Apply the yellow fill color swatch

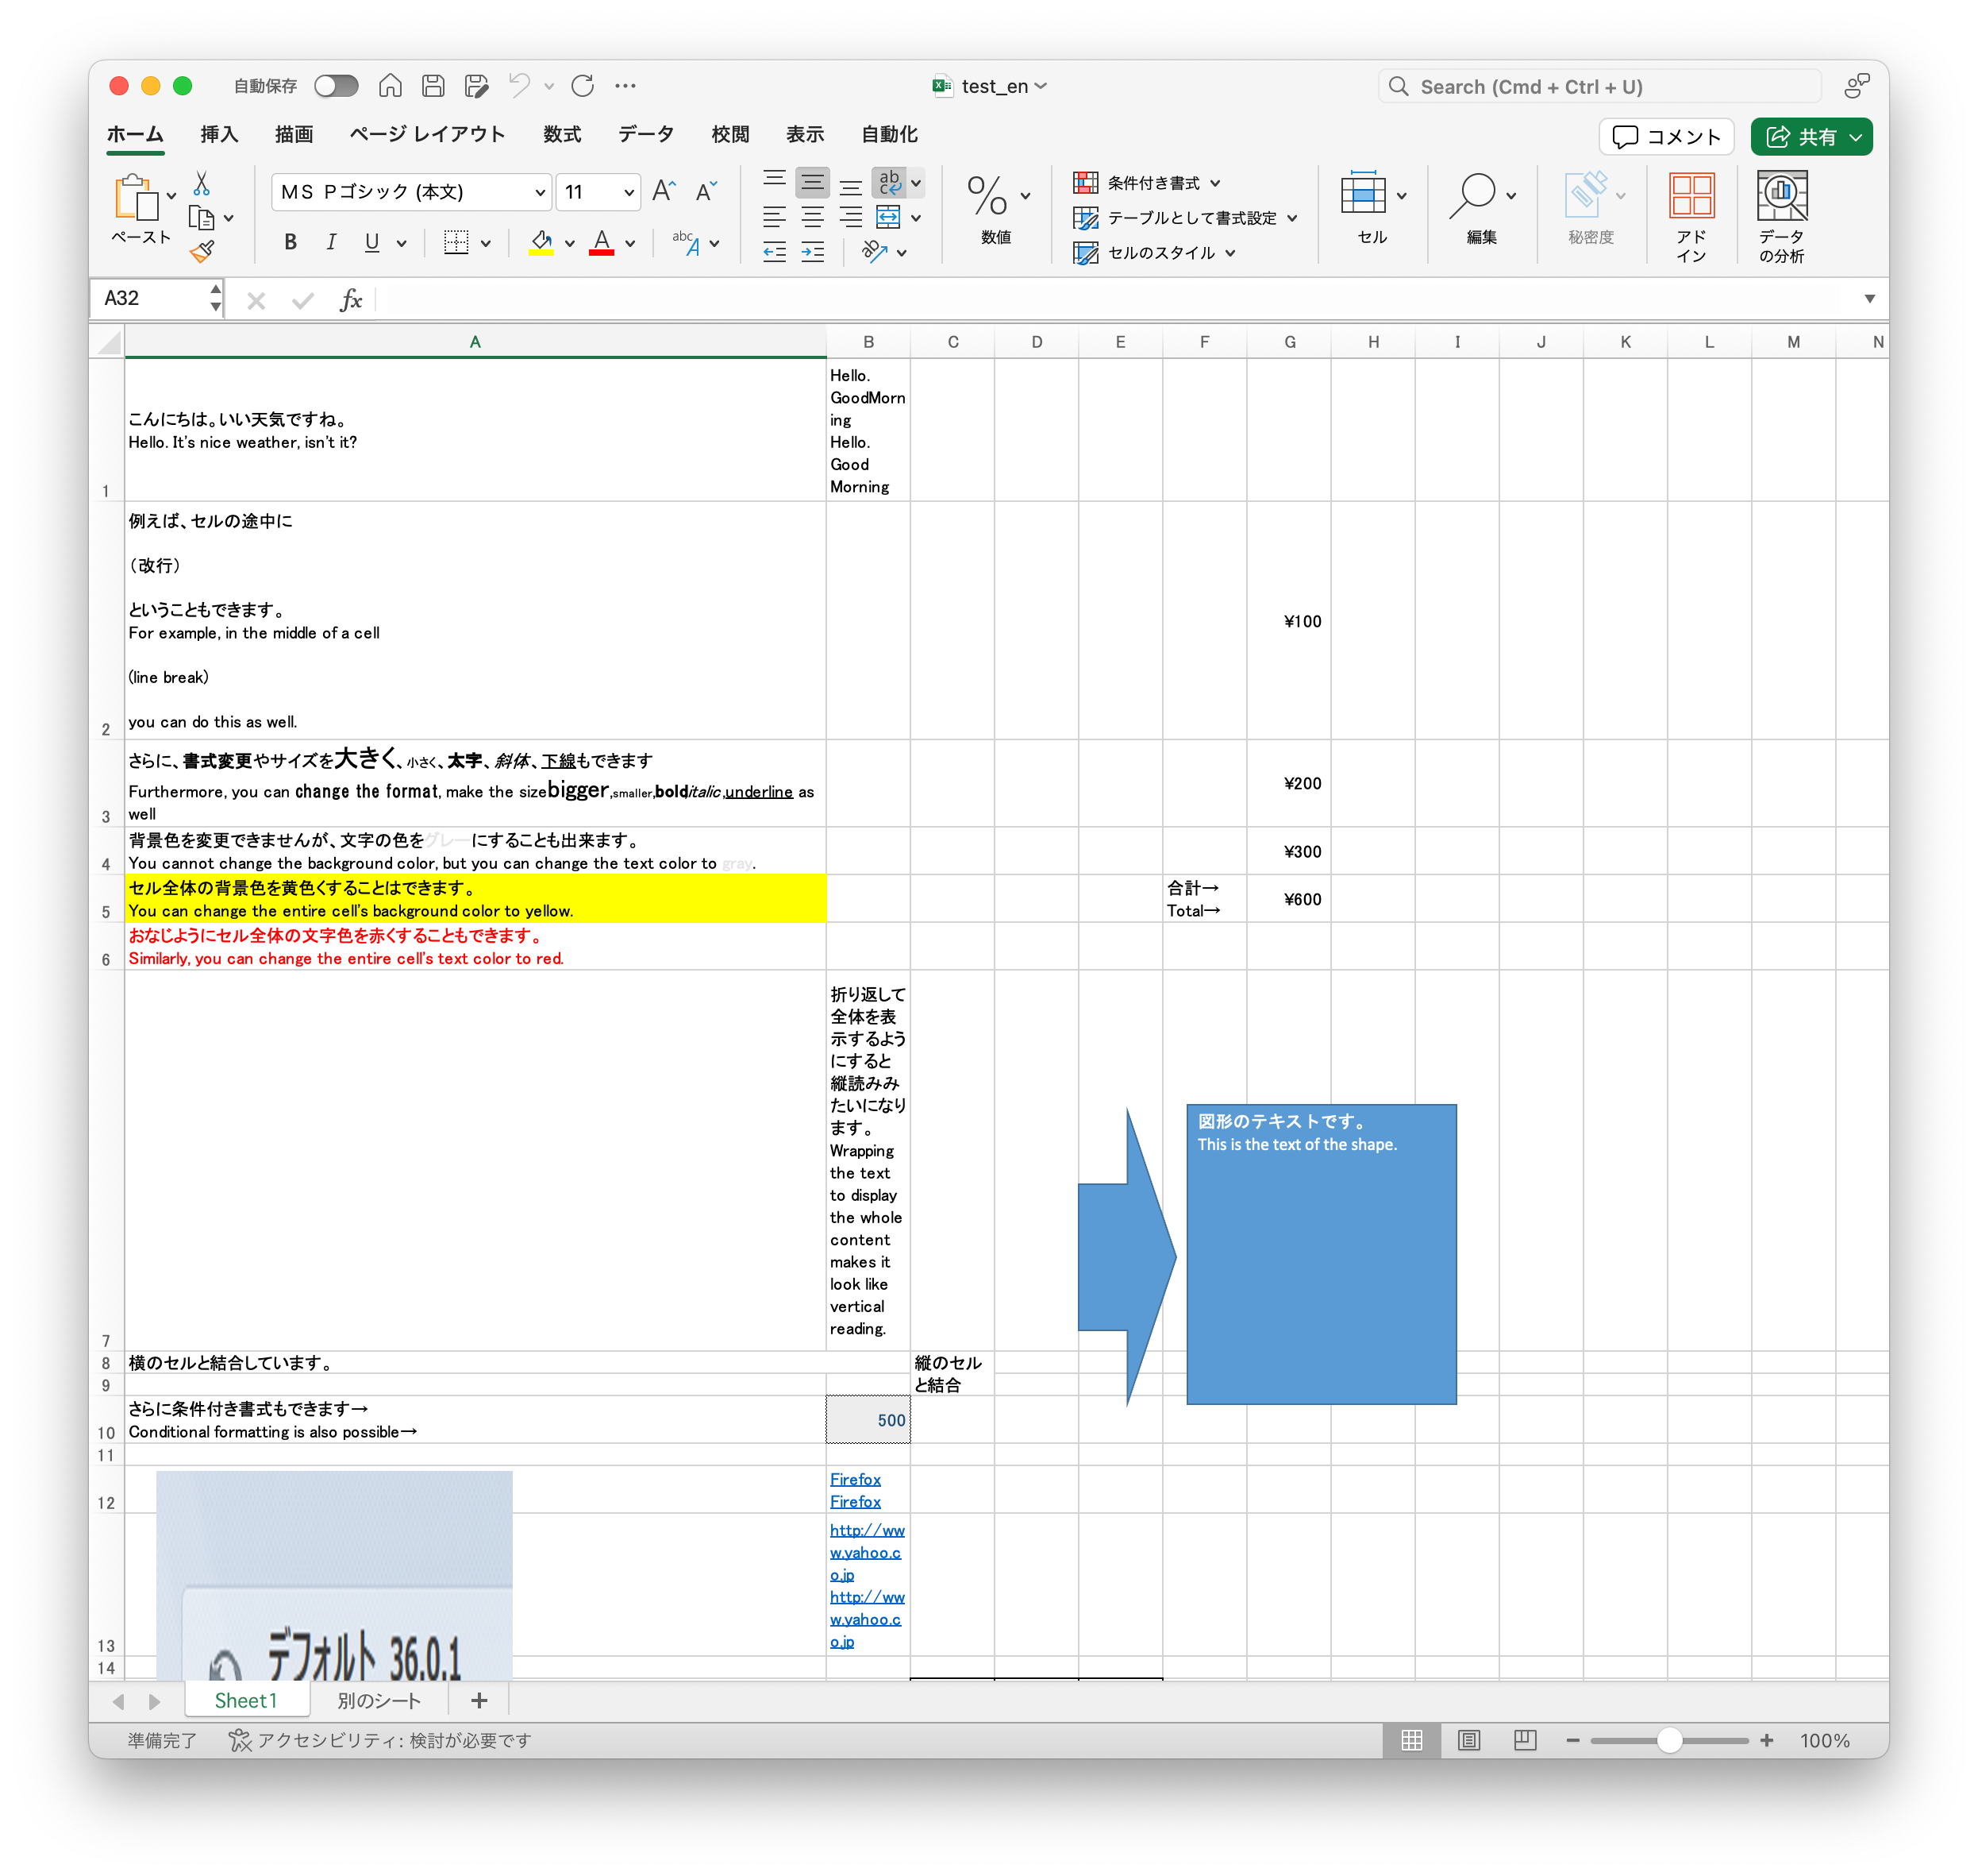click(541, 242)
